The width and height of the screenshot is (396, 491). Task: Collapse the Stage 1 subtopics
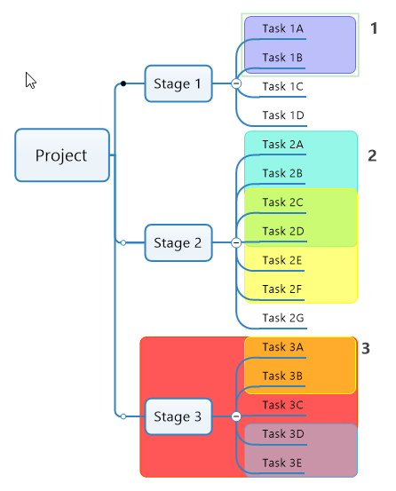[236, 83]
